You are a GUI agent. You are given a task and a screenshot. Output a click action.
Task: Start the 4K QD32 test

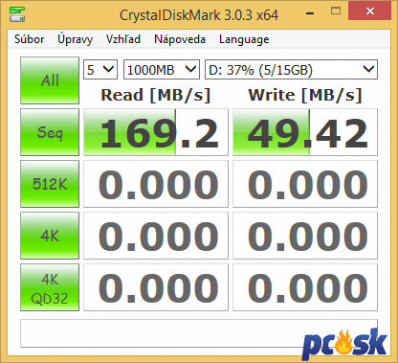50,287
